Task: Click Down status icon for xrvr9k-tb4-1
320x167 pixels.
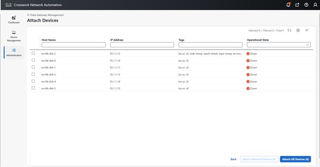Action: pyautogui.click(x=248, y=68)
